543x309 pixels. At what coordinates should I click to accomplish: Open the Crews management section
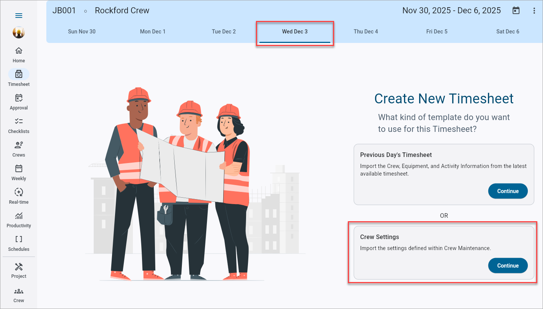click(19, 147)
